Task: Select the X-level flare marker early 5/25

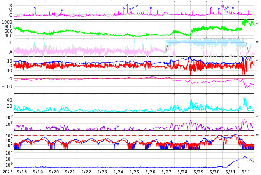Action: [127, 5]
